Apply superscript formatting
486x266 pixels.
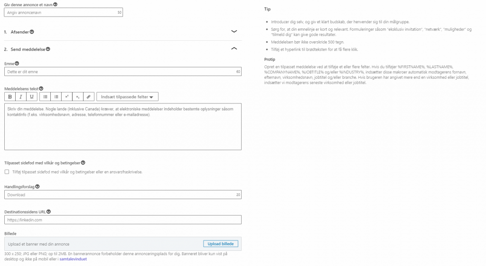[66, 97]
